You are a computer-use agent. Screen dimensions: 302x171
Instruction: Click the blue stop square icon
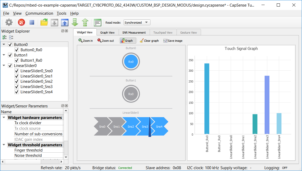(x=32, y=22)
